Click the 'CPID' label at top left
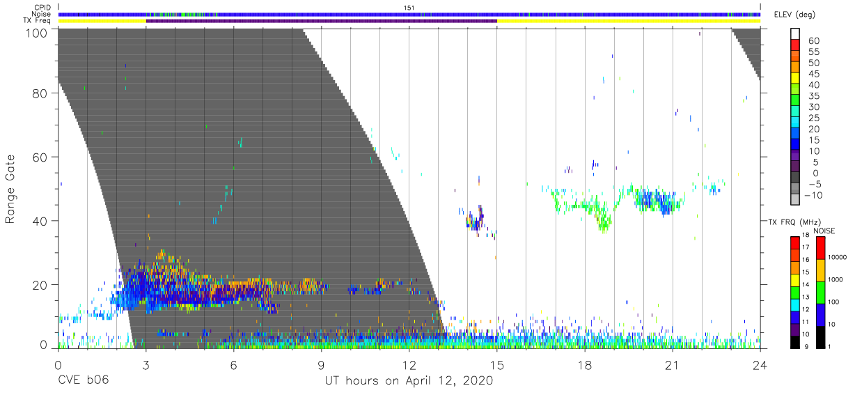The height and width of the screenshot is (395, 855). tap(43, 8)
